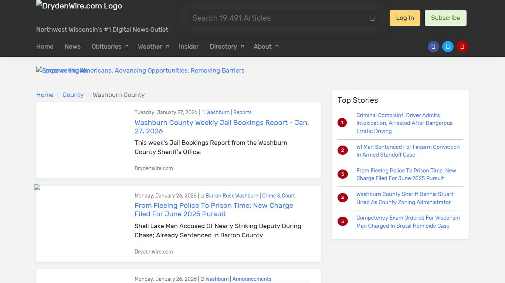Expand the About dropdown in the navbar

(x=265, y=47)
